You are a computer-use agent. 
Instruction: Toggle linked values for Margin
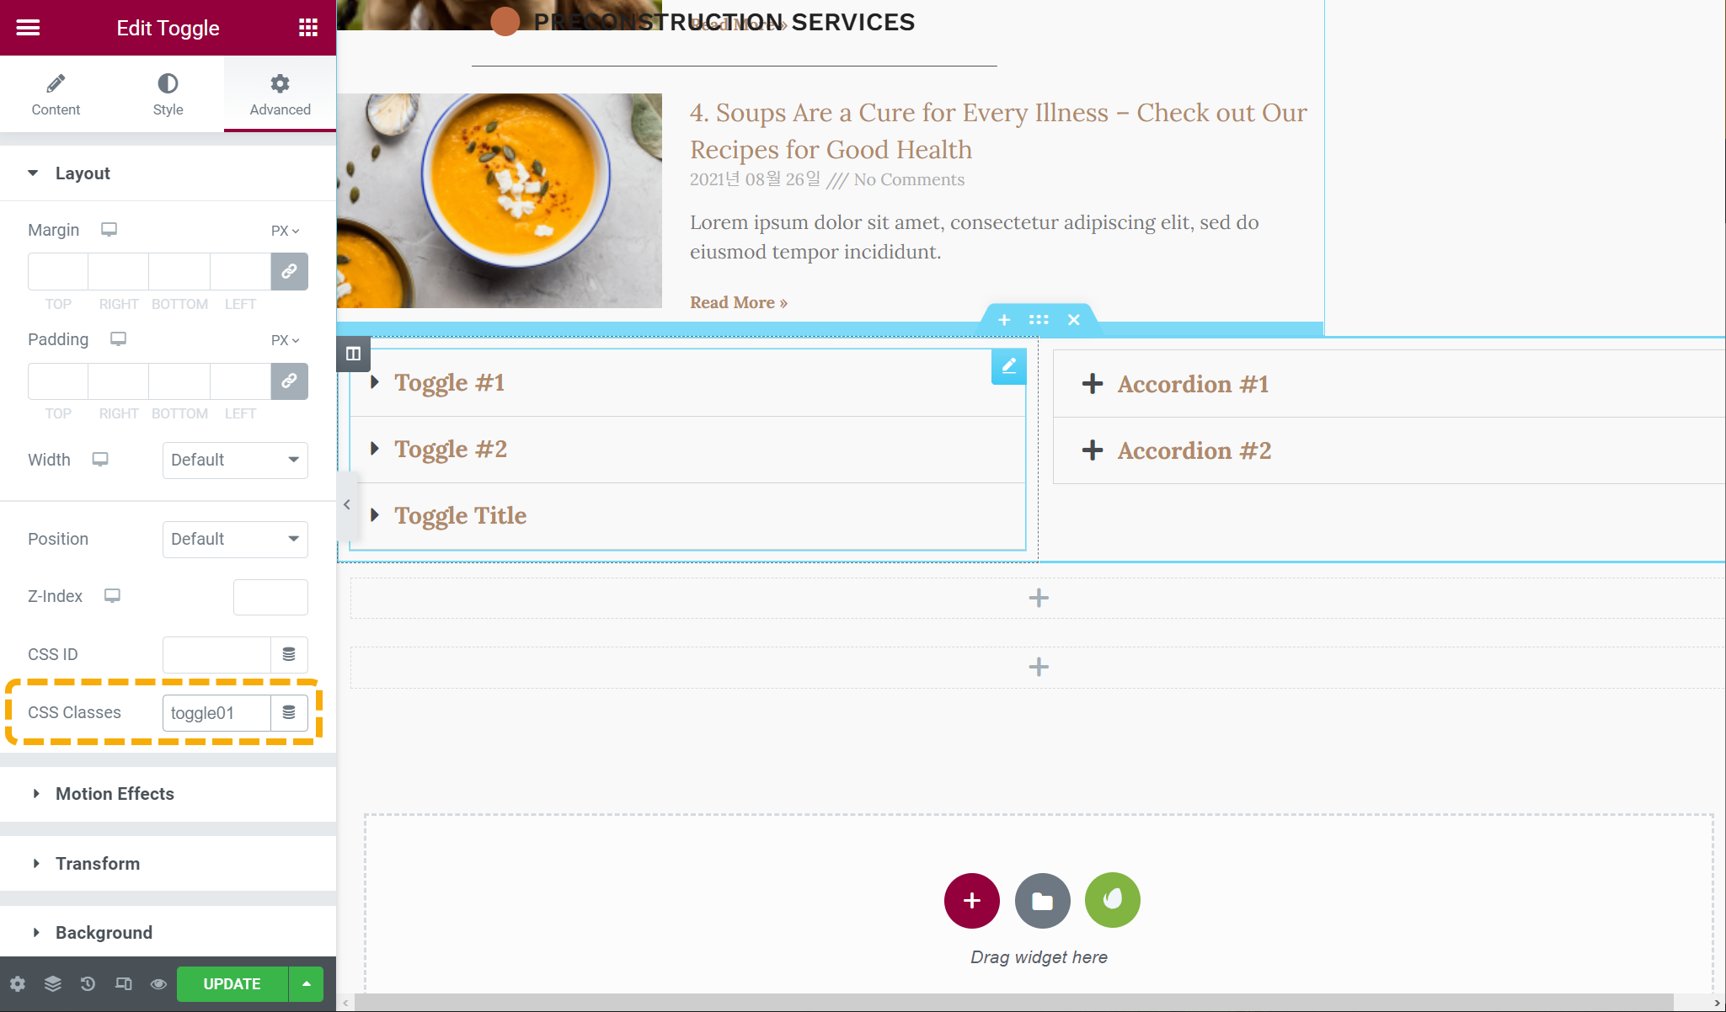(x=289, y=272)
